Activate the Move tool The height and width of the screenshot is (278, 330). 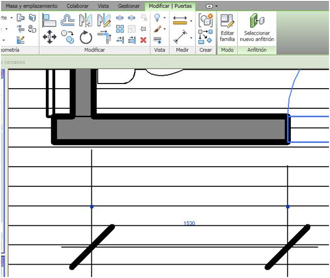[x=49, y=37]
